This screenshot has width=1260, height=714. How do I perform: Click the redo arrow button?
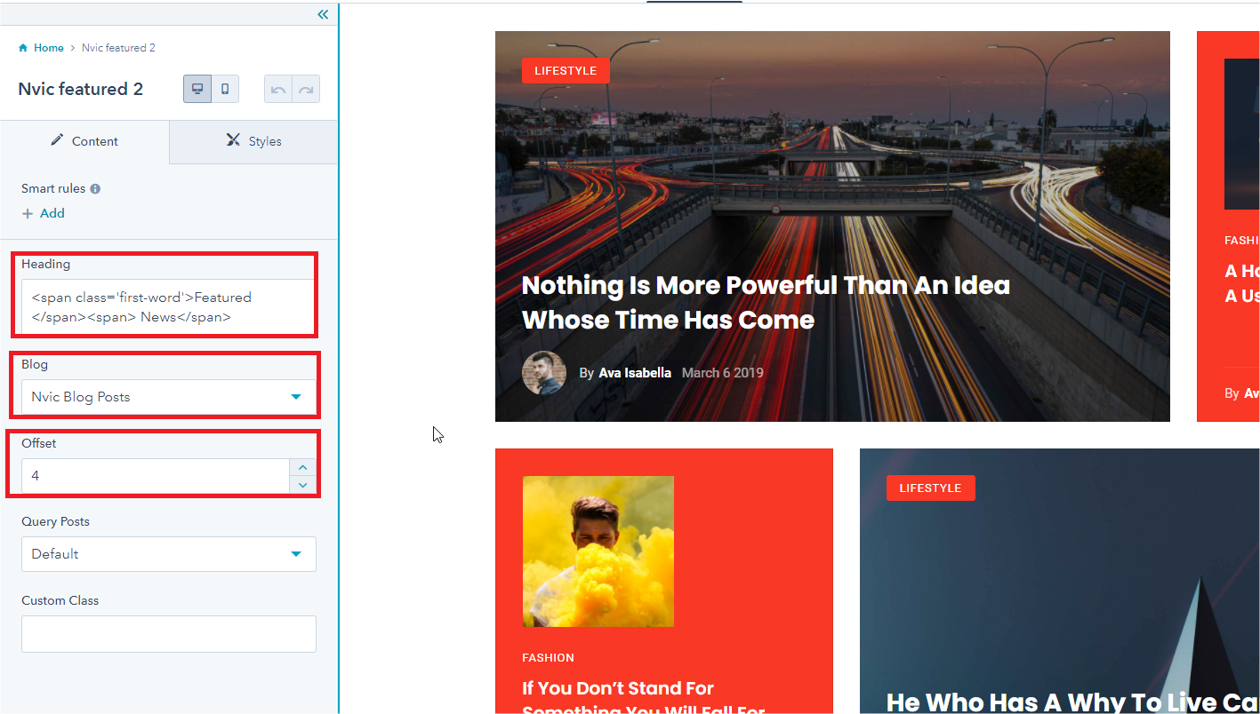pos(306,90)
